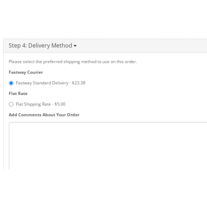207x207 pixels.
Task: Click the caret arrow beside Delivery Method
Action: (75, 46)
